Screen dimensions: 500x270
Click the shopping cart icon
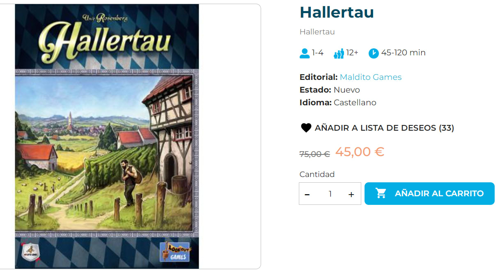tap(381, 193)
